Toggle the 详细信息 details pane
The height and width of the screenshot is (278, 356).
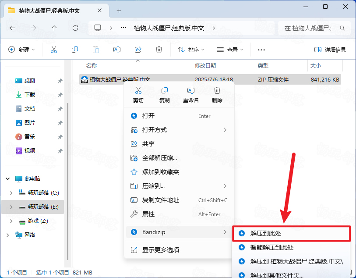330,50
